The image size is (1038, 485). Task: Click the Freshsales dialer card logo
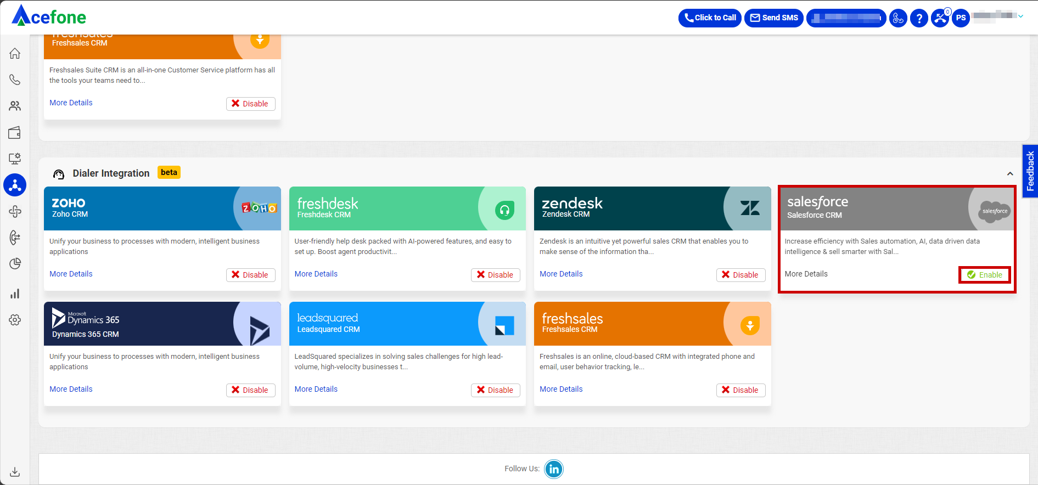pos(750,325)
